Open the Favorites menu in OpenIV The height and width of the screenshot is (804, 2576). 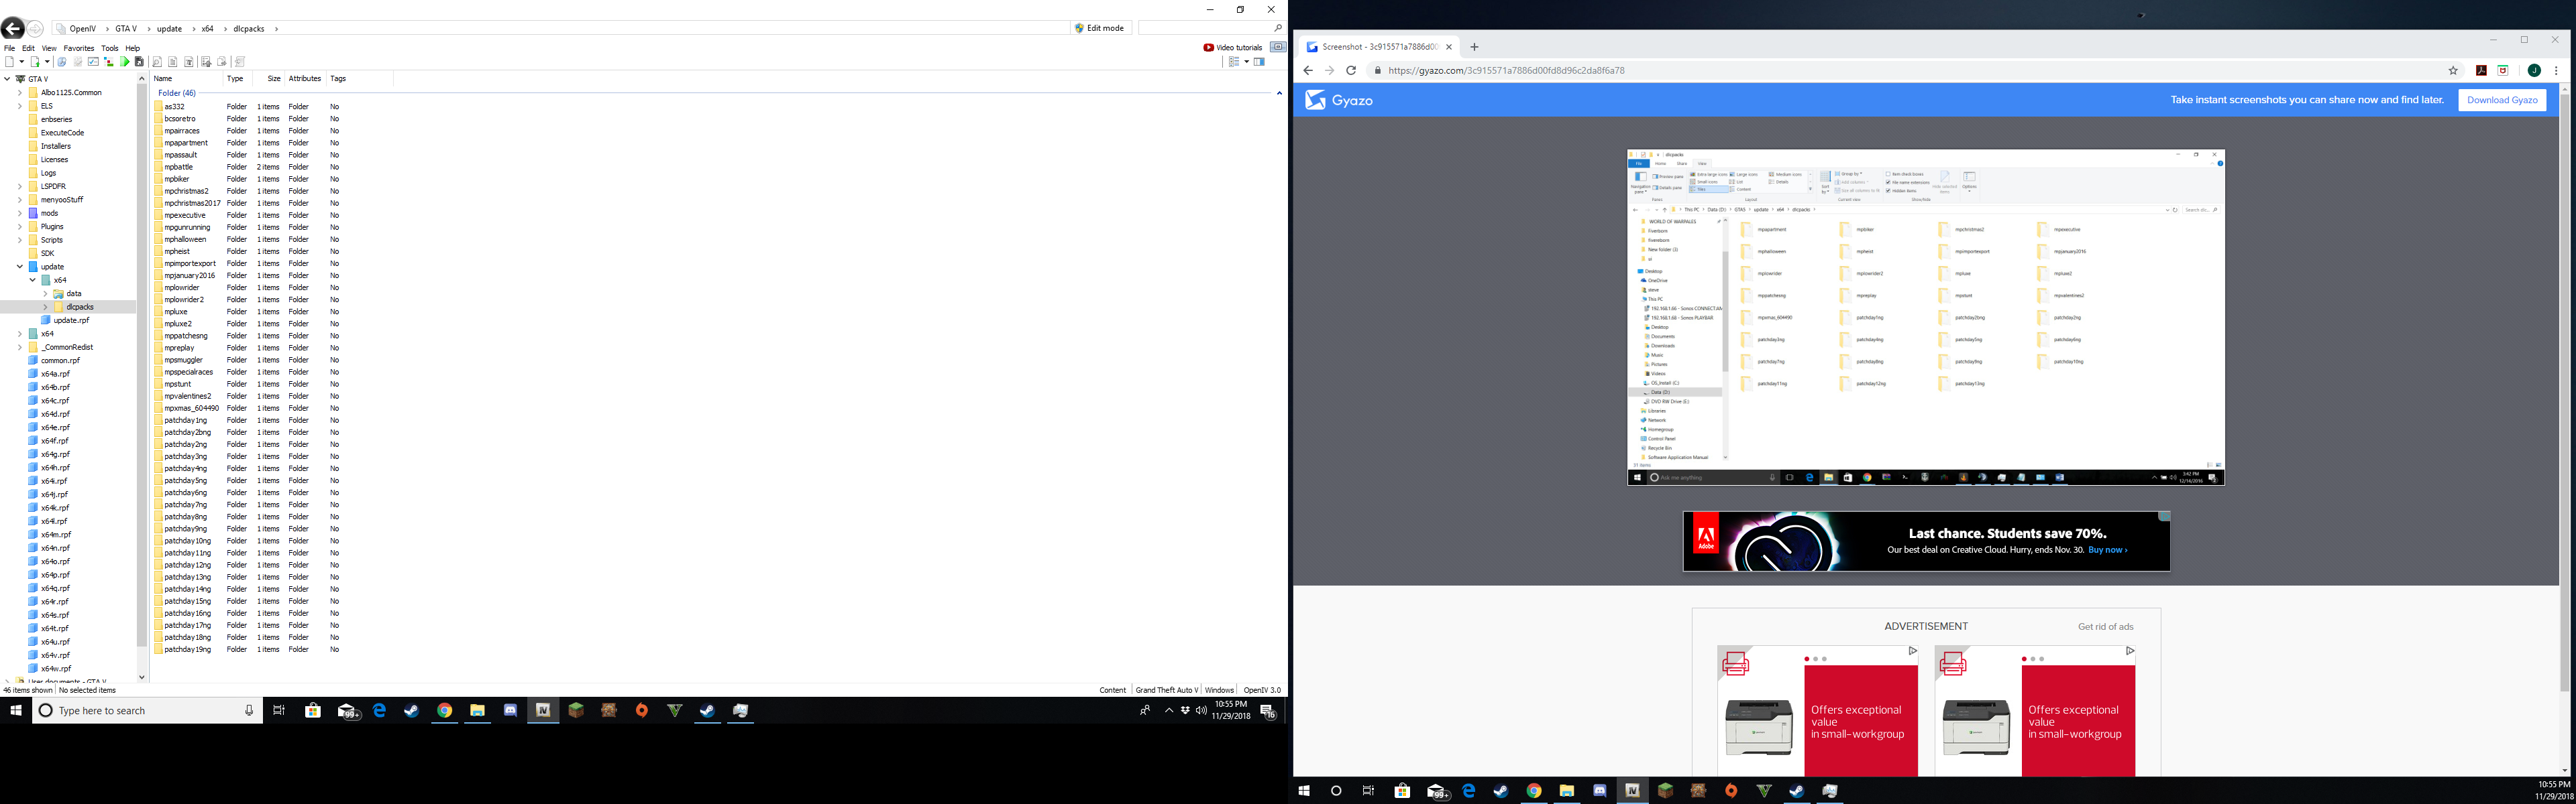click(x=79, y=48)
